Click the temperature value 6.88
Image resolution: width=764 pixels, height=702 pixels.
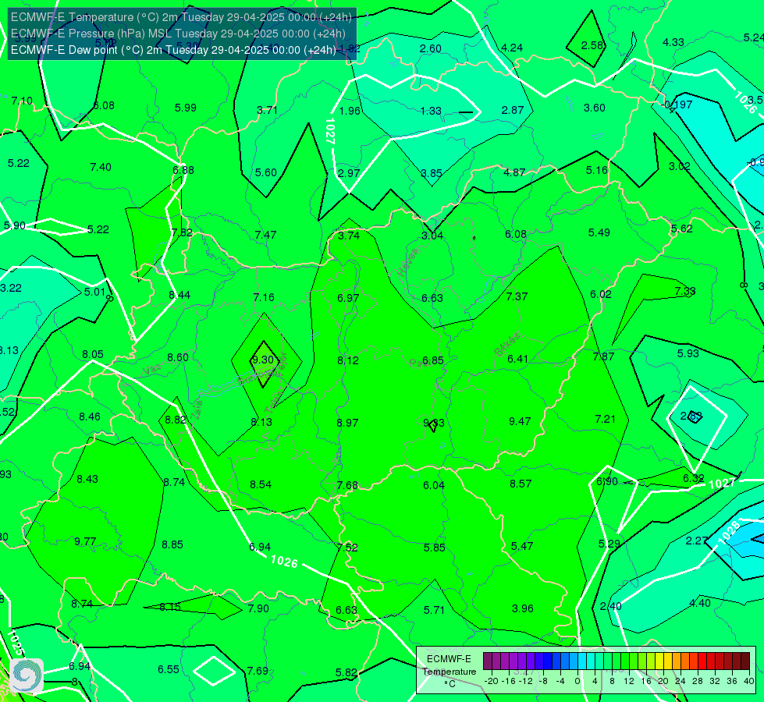(183, 170)
